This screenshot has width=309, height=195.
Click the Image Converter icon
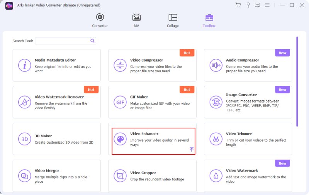coord(216,102)
